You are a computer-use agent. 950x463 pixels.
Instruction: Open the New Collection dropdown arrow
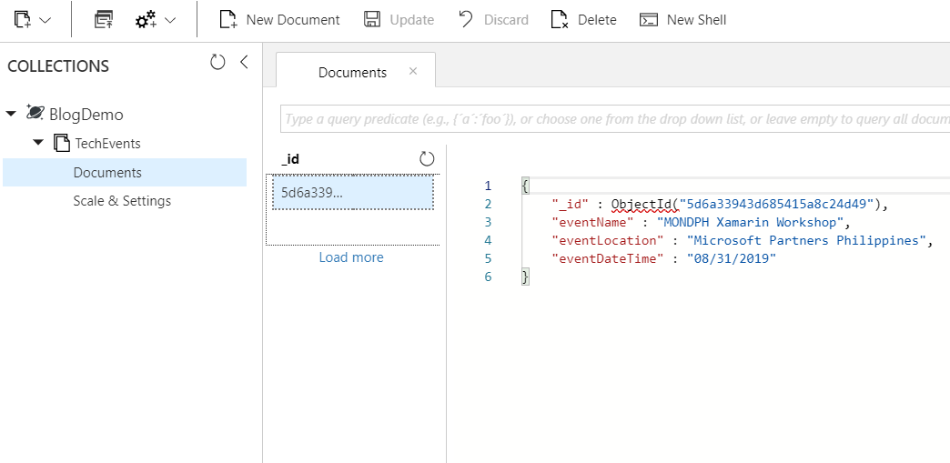click(45, 20)
